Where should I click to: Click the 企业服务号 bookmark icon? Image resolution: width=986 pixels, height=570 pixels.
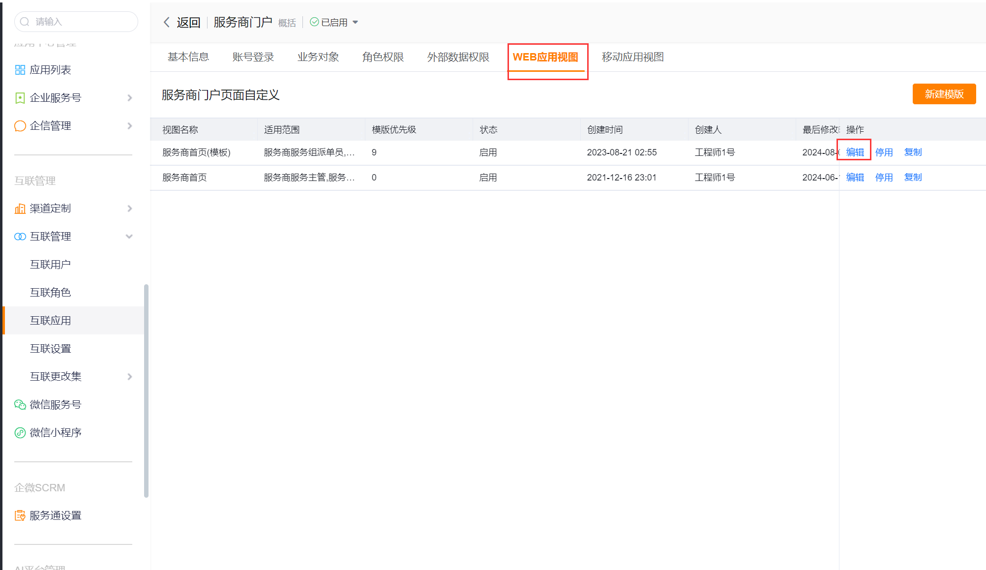coord(20,98)
